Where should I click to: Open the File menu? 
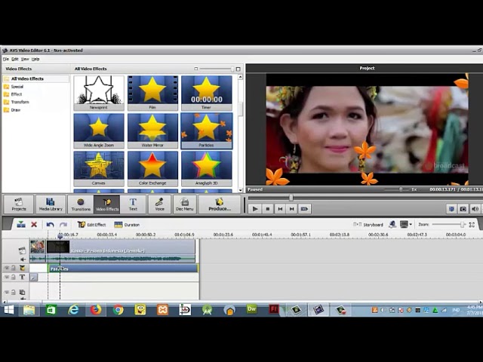pyautogui.click(x=6, y=59)
